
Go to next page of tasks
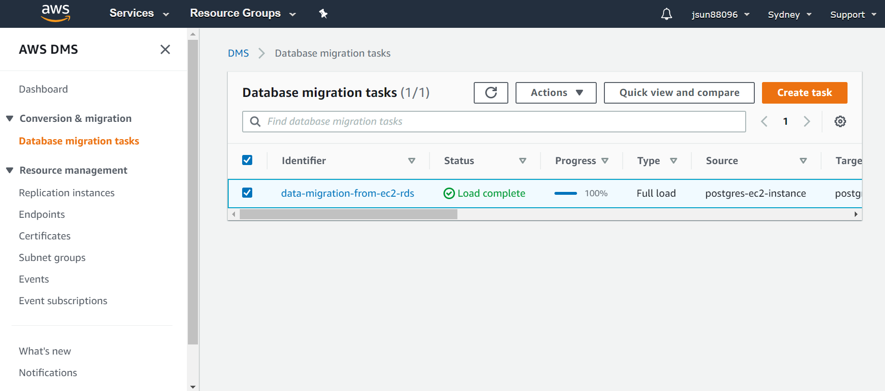click(807, 121)
